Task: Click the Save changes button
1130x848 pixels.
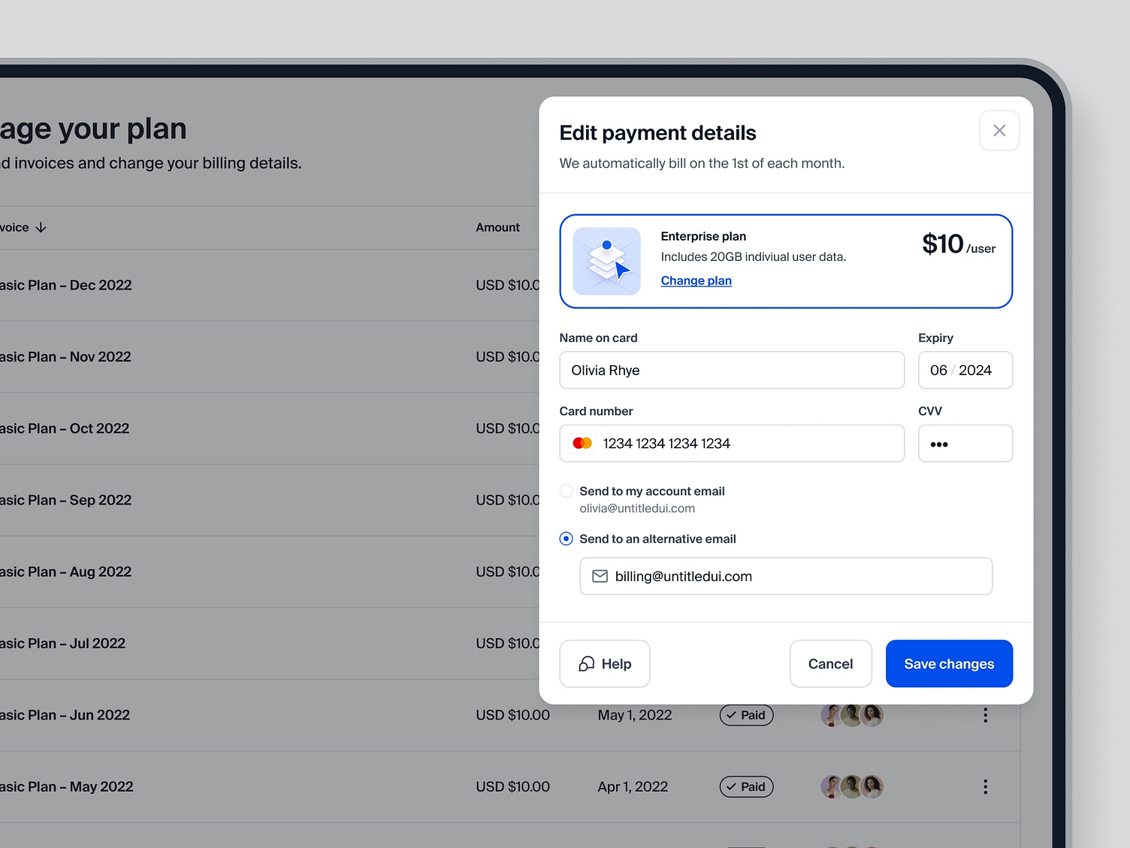Action: click(949, 663)
